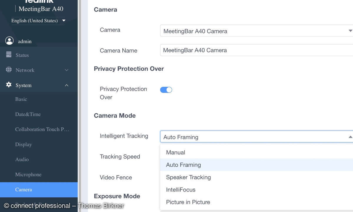The image size is (353, 212).
Task: Click the System gear icon
Action: pyautogui.click(x=9, y=85)
